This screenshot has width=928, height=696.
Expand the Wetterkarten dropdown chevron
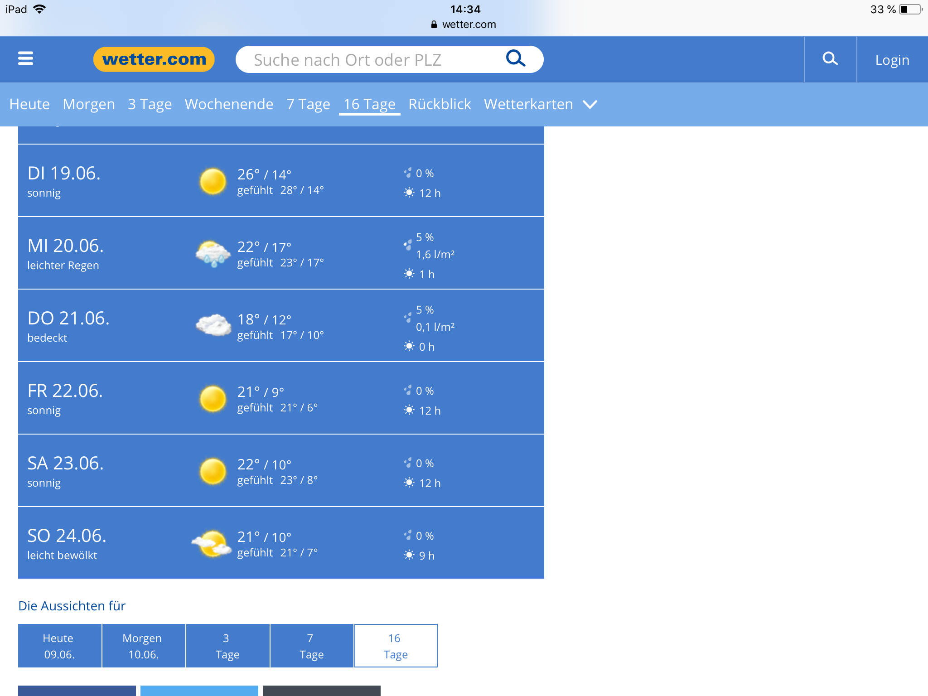[x=590, y=105]
